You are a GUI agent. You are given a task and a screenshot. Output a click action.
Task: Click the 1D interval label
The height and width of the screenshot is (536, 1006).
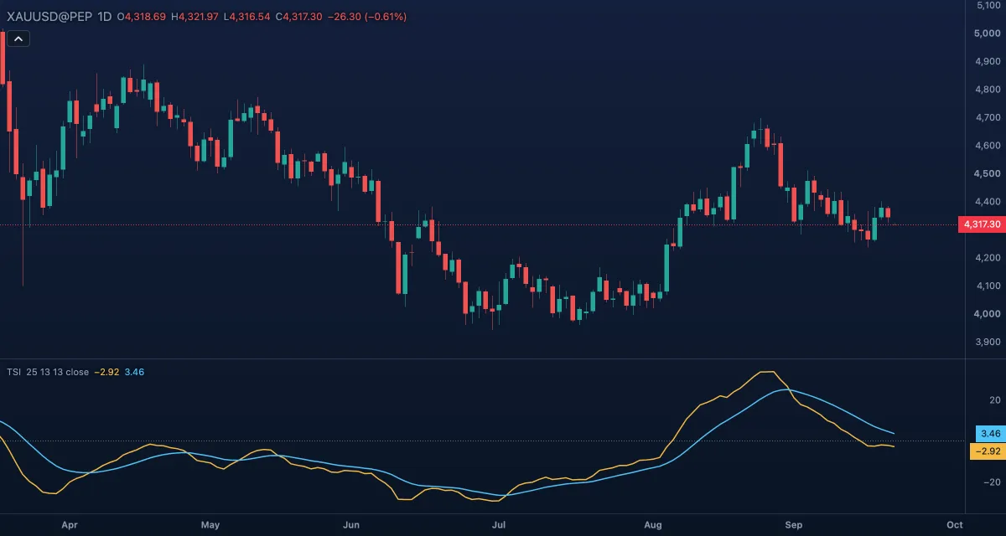click(105, 16)
